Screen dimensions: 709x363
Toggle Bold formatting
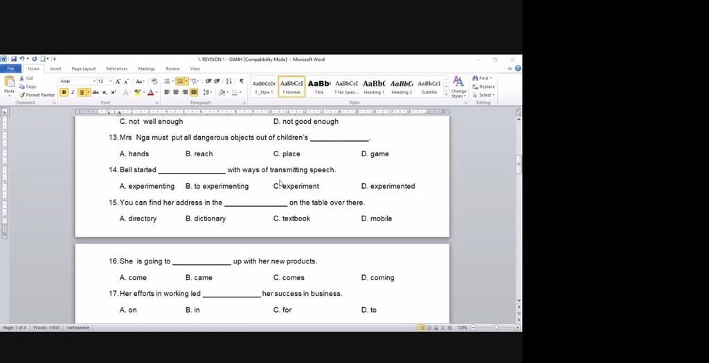coord(64,92)
